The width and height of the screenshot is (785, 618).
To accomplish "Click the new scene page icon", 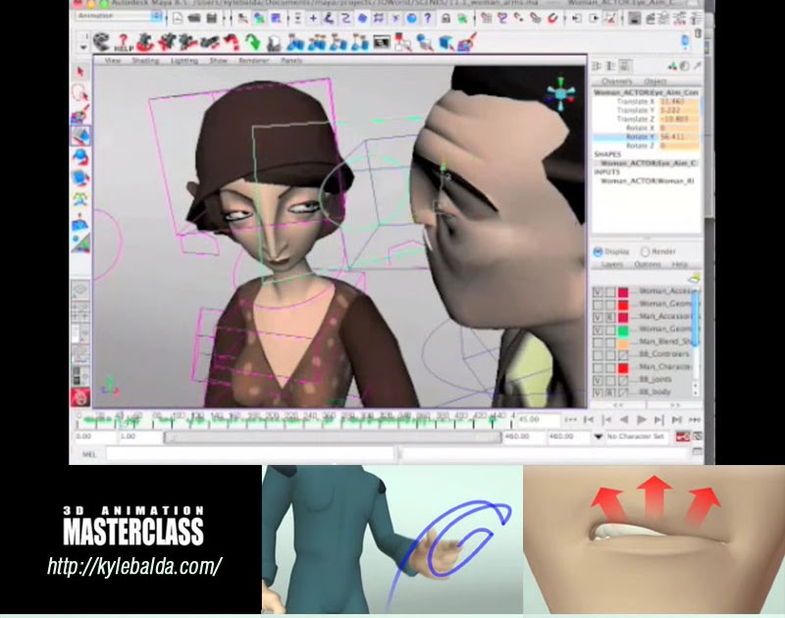I will pyautogui.click(x=178, y=19).
